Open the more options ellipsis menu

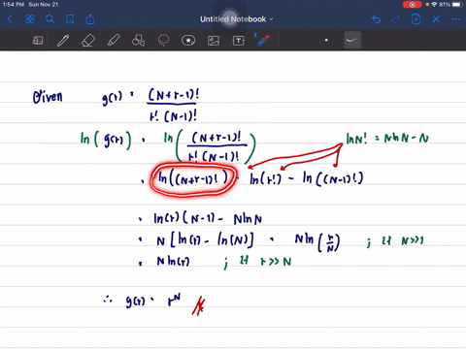click(x=456, y=19)
